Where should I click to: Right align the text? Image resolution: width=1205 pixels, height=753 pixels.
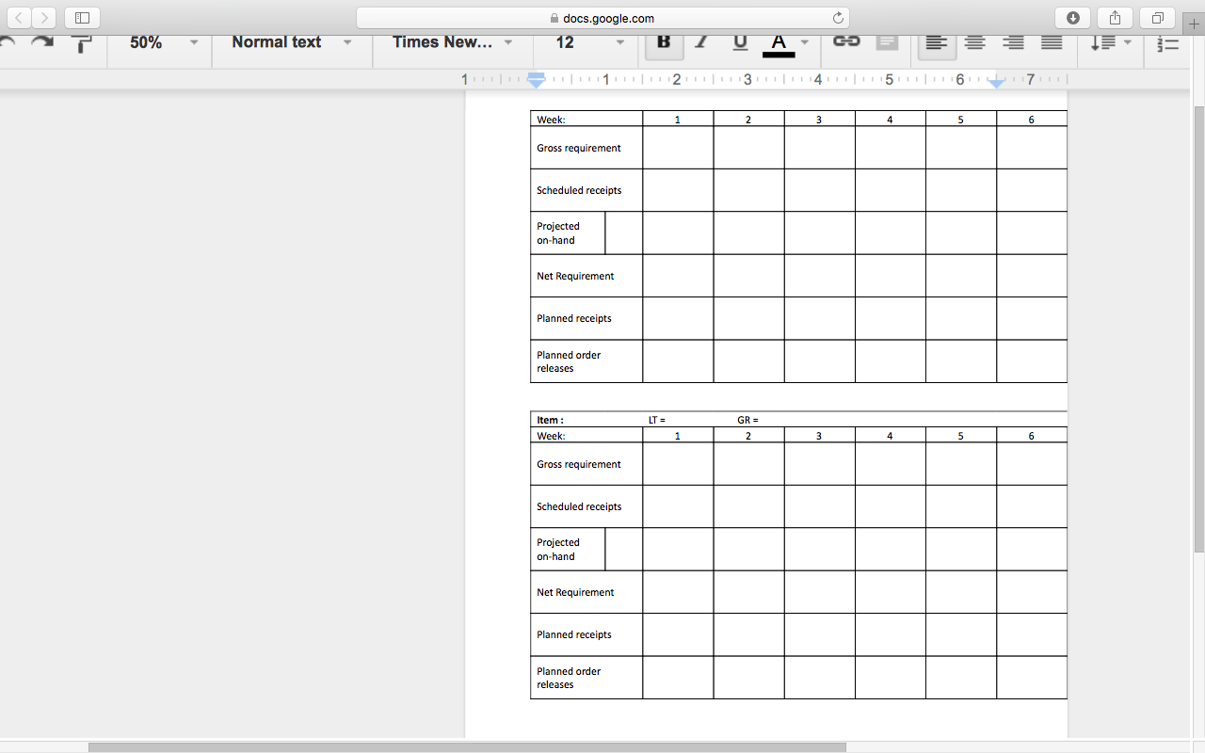1013,42
